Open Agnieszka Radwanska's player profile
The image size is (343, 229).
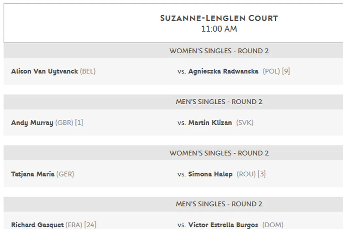tap(223, 71)
